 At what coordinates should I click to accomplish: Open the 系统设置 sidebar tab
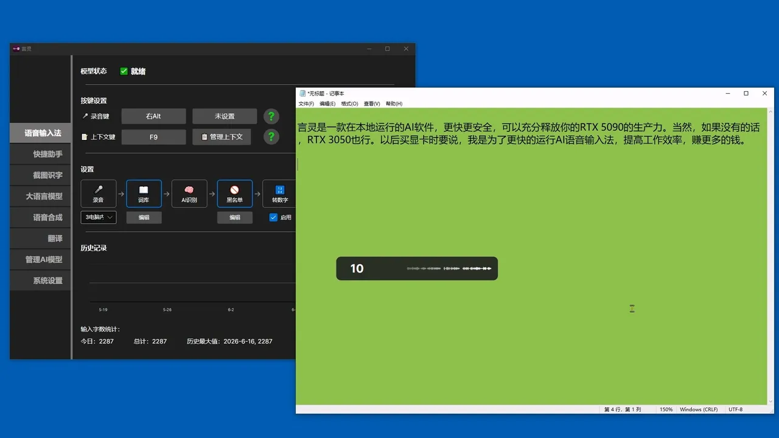tap(41, 280)
